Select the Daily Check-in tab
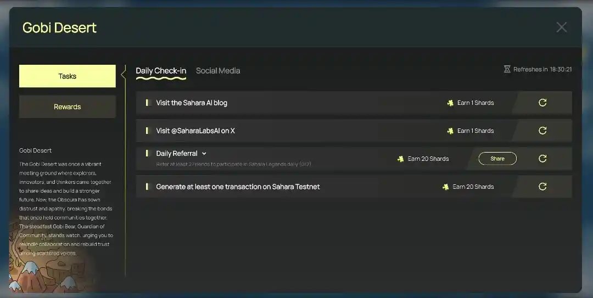593x298 pixels. (x=161, y=71)
